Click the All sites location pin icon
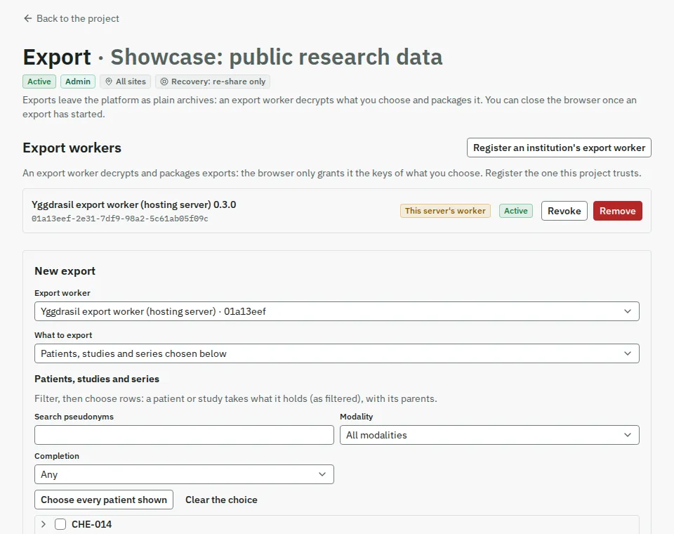The image size is (674, 534). pyautogui.click(x=109, y=82)
